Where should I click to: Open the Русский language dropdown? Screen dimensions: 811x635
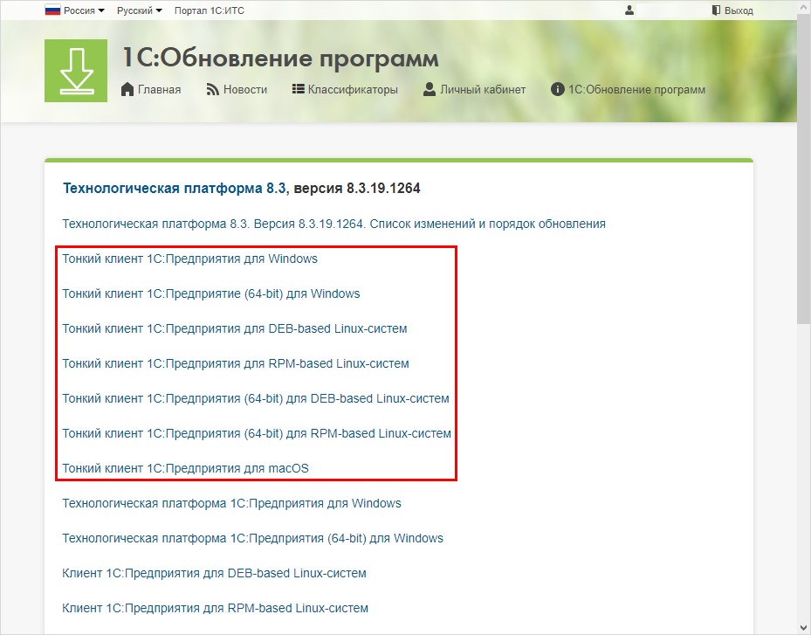(x=139, y=10)
